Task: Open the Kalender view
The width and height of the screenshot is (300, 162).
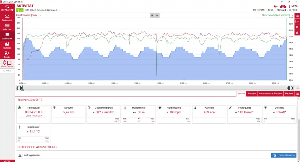Action: (7, 27)
